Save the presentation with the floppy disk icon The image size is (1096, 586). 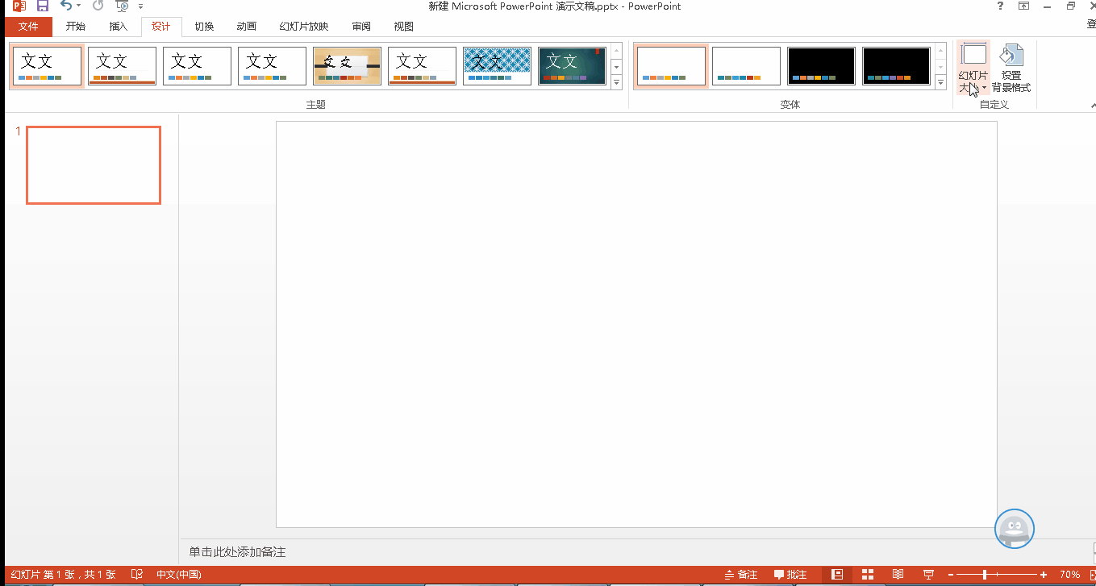tap(42, 6)
